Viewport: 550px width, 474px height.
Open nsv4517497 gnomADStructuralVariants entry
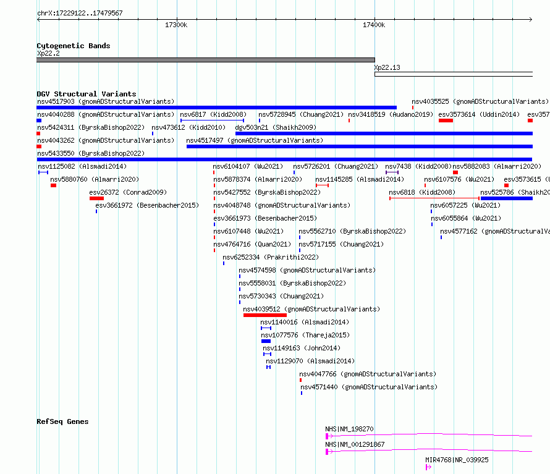pyautogui.click(x=255, y=141)
